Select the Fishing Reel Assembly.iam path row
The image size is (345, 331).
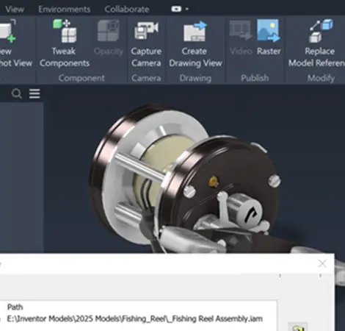[x=134, y=318]
